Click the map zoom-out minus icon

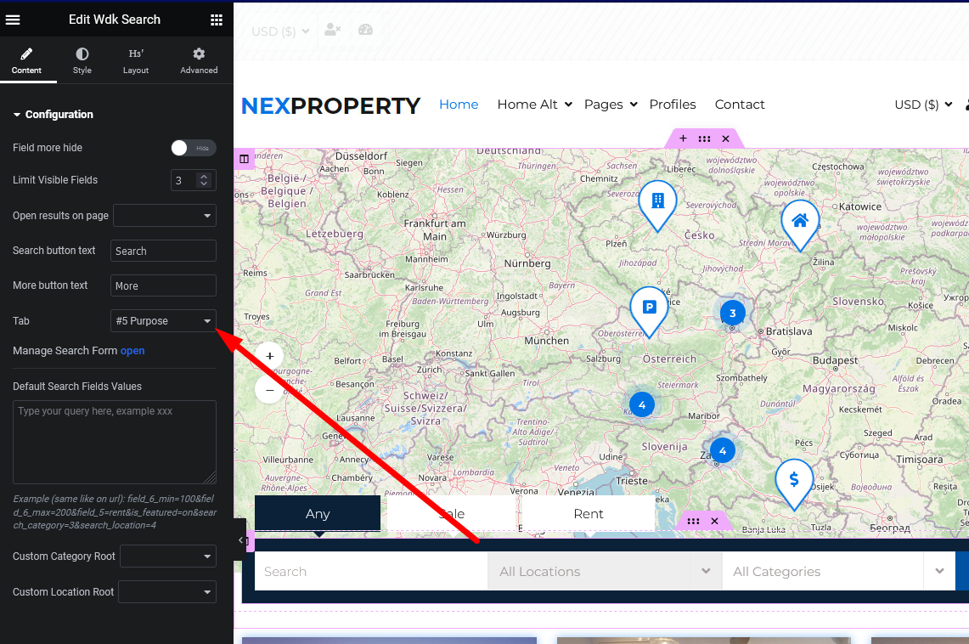[x=269, y=389]
